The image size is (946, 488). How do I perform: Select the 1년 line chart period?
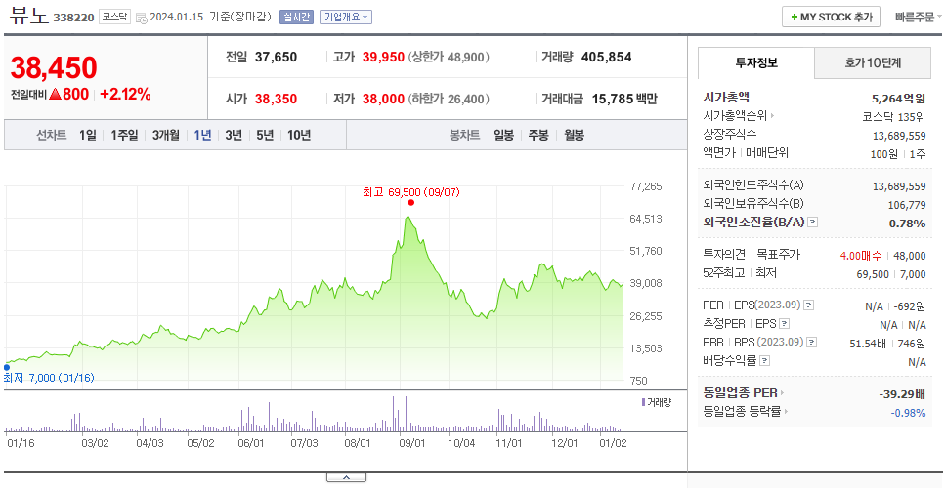tap(202, 135)
